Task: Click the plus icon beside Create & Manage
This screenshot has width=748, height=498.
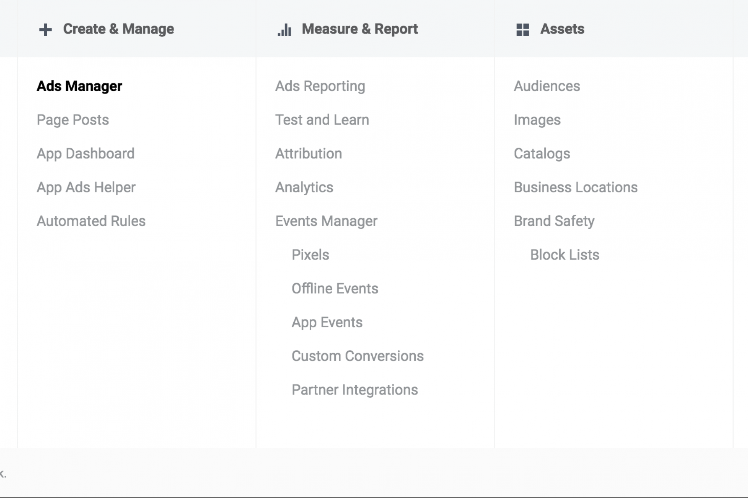Action: (46, 30)
